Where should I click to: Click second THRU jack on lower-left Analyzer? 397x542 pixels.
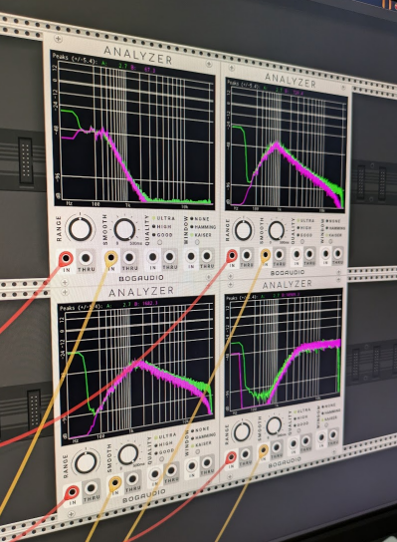coord(132,479)
